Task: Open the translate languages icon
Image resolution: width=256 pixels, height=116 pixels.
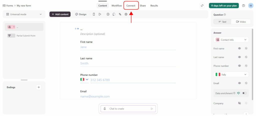Action: (x=120, y=14)
